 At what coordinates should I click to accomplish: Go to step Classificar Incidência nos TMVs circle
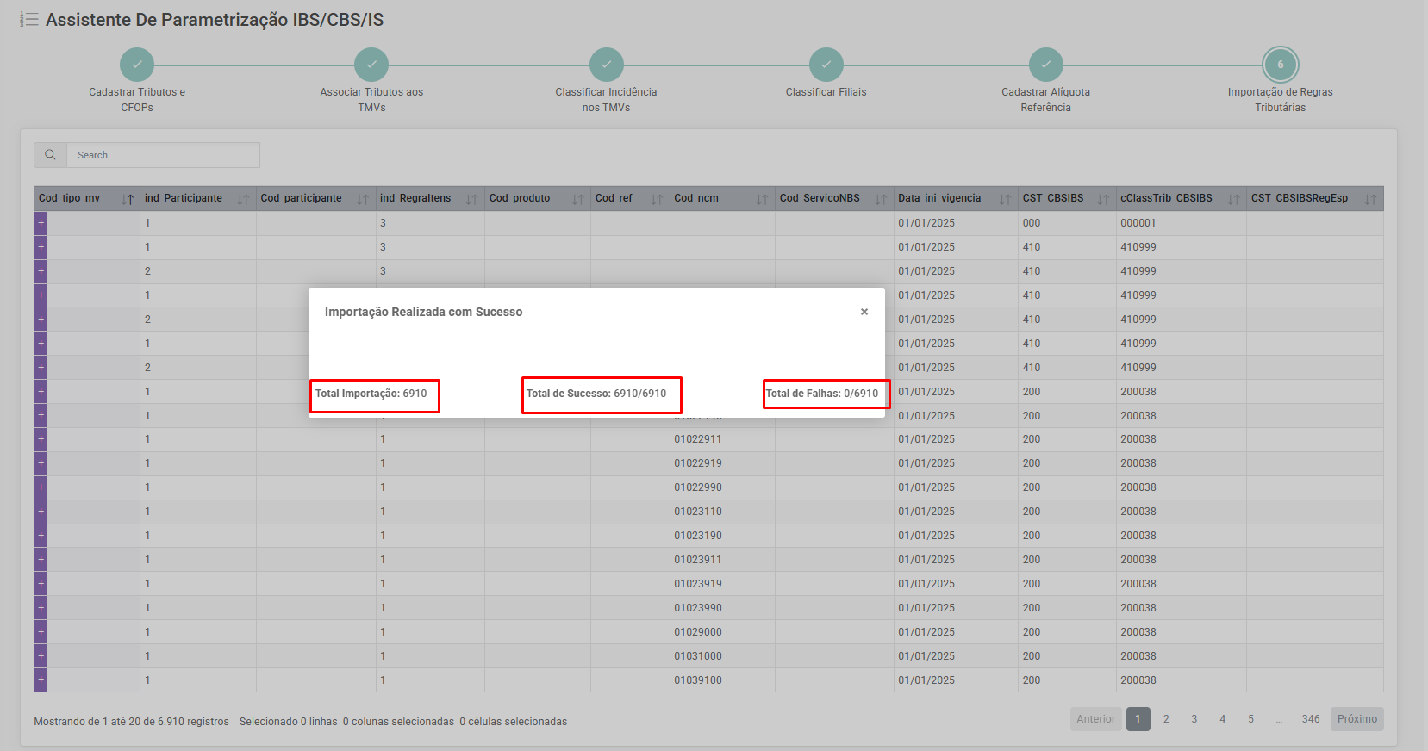click(x=607, y=65)
